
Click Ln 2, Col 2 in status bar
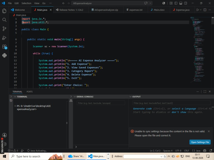[x=155, y=151]
